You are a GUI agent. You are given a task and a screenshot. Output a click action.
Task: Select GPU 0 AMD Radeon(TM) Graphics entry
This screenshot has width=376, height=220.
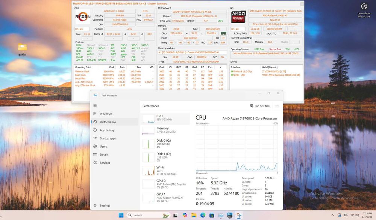[165, 184]
